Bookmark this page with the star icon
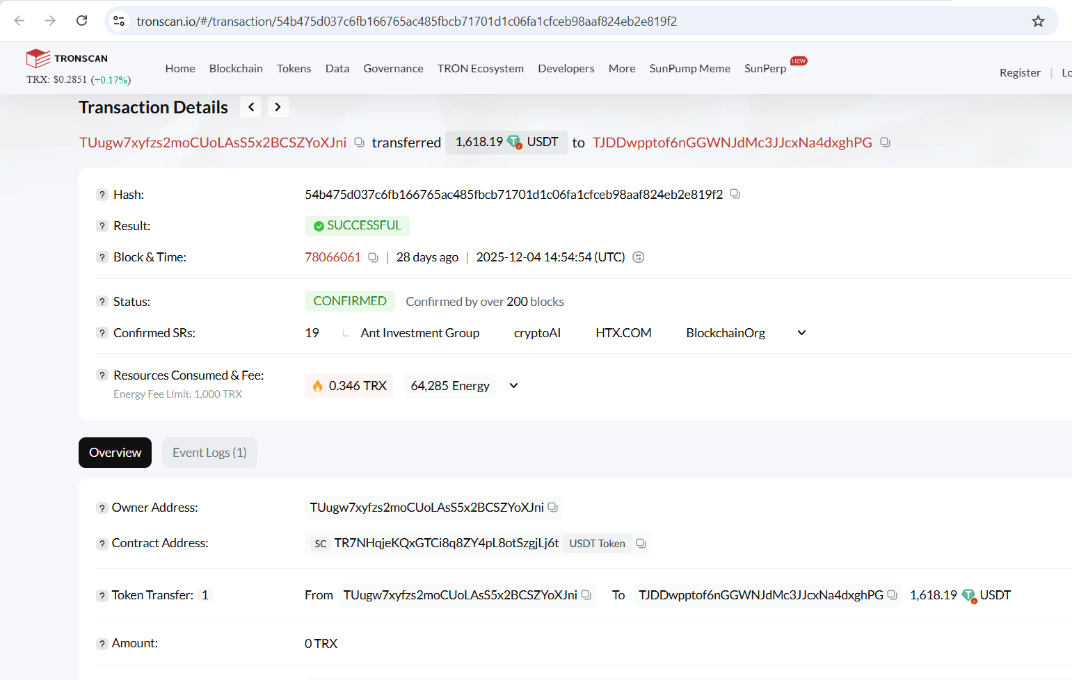 1038,21
